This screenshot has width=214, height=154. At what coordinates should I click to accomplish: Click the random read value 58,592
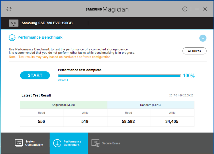128,121
